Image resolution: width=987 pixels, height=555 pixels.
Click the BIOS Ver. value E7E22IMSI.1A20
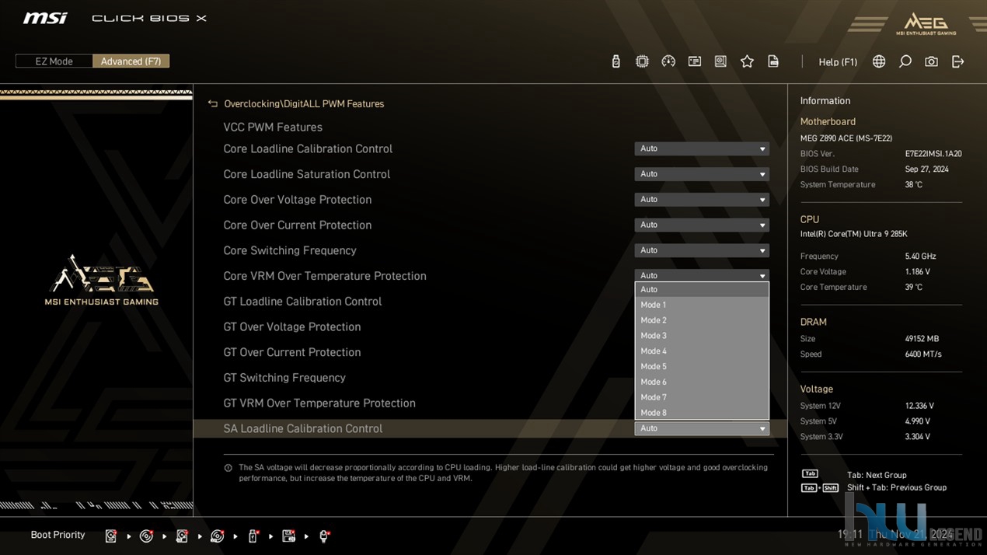pyautogui.click(x=933, y=154)
